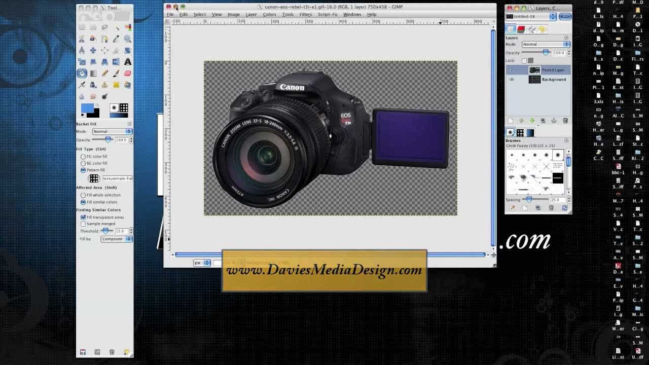Open the File menu
The height and width of the screenshot is (365, 649).
[170, 14]
